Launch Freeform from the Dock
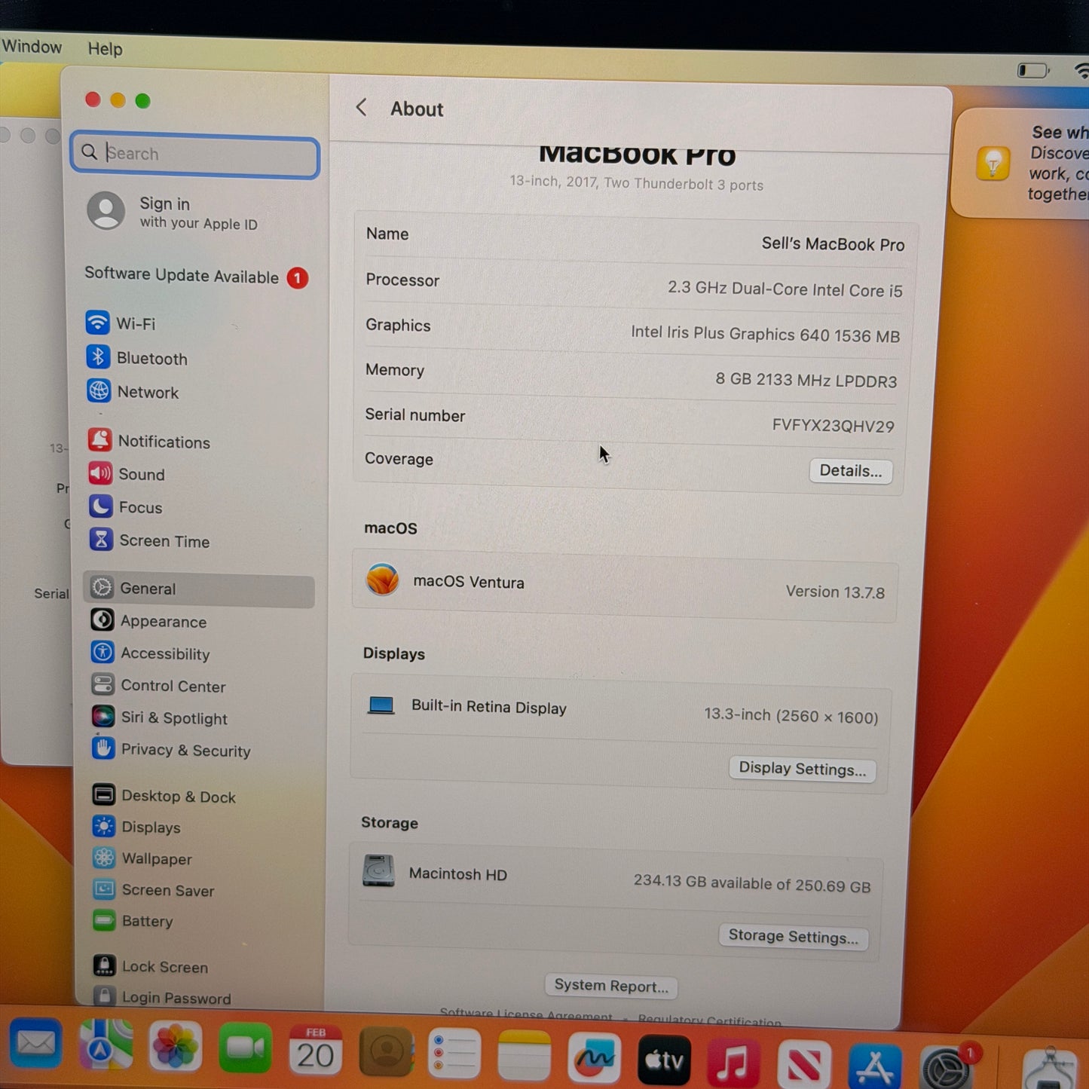Screen dimensions: 1089x1089 point(594,1058)
